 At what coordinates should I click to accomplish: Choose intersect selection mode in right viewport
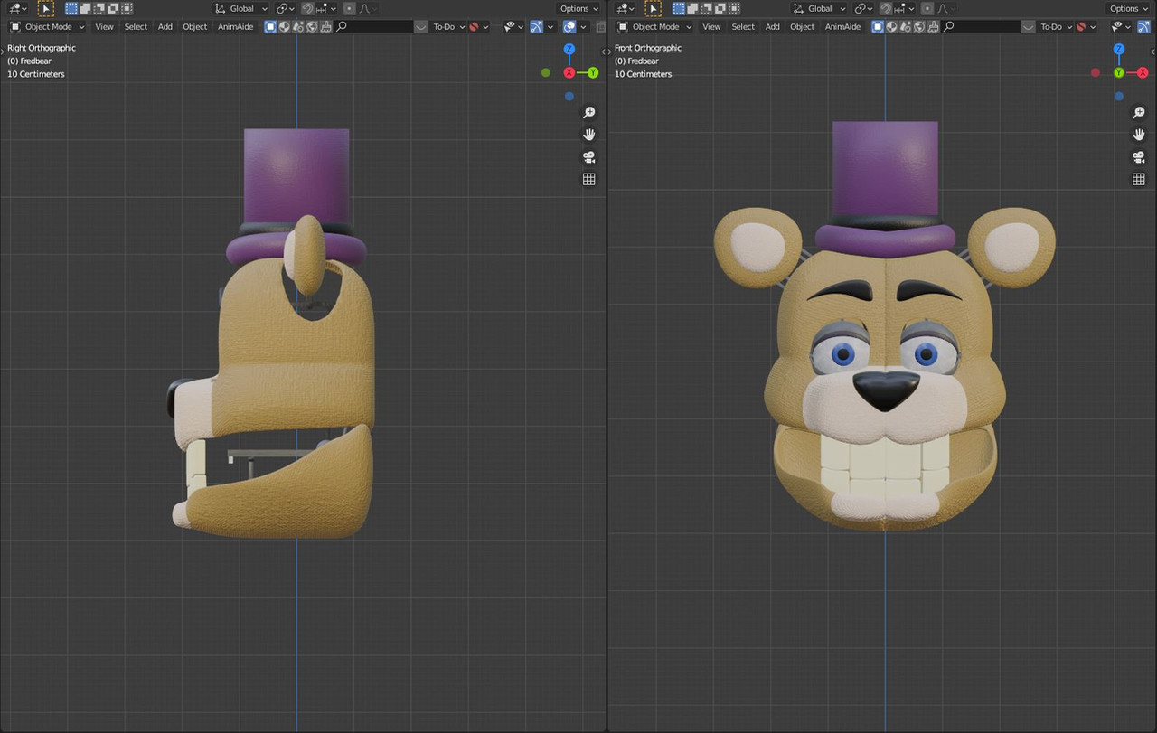point(127,8)
